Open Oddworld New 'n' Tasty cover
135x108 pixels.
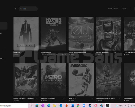pyautogui.click(x=109, y=79)
